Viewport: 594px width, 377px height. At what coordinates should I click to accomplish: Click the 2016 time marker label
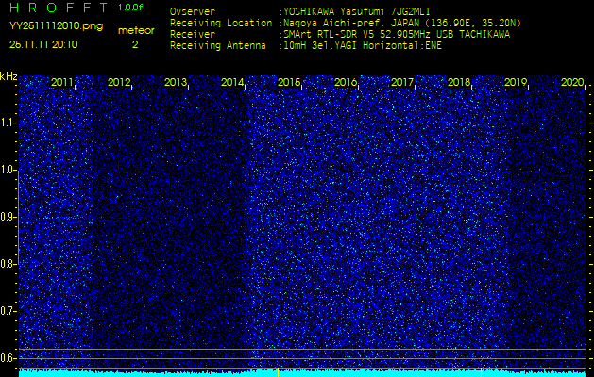pyautogui.click(x=346, y=82)
